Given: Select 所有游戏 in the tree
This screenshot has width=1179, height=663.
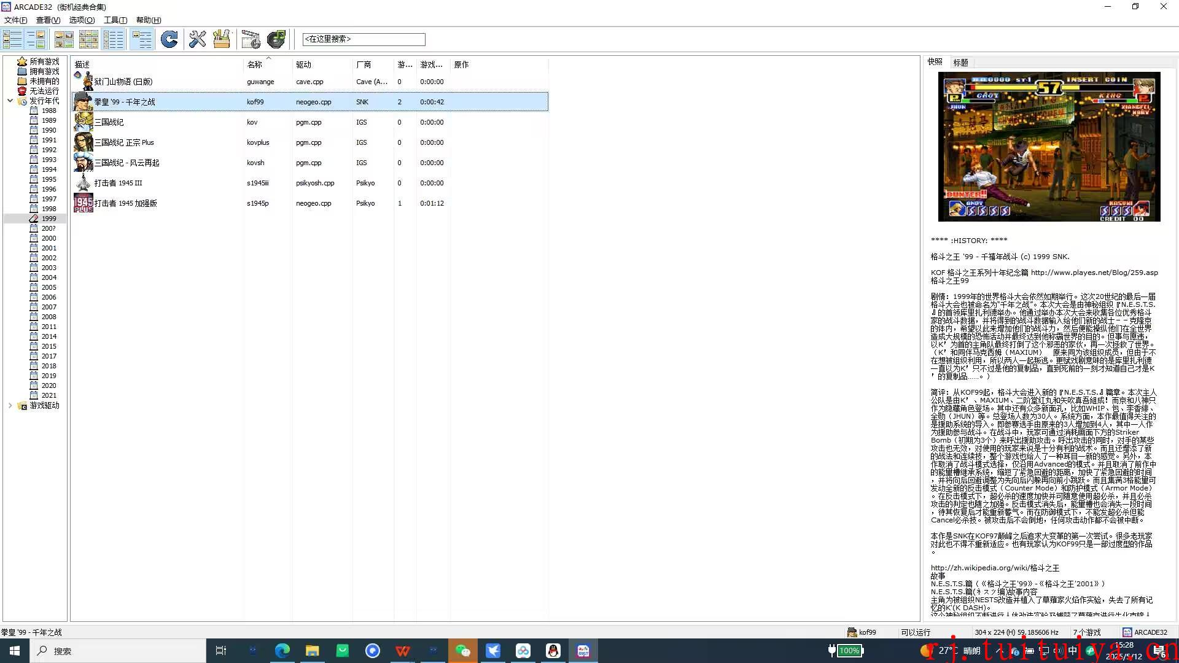Looking at the screenshot, I should coord(44,61).
